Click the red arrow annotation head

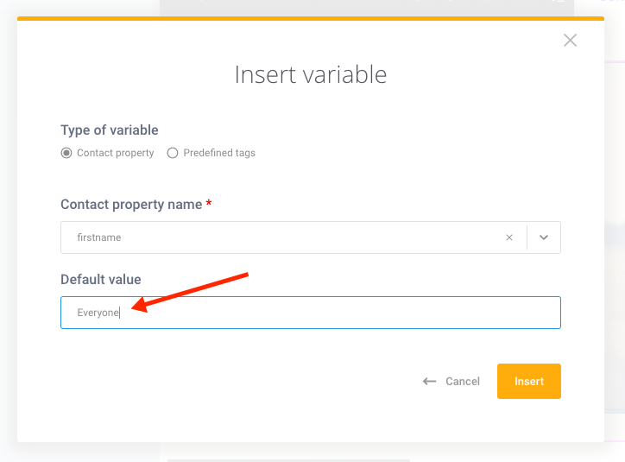(140, 306)
